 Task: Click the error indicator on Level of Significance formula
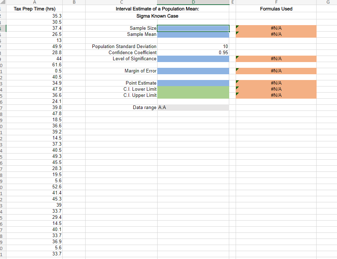237,58
